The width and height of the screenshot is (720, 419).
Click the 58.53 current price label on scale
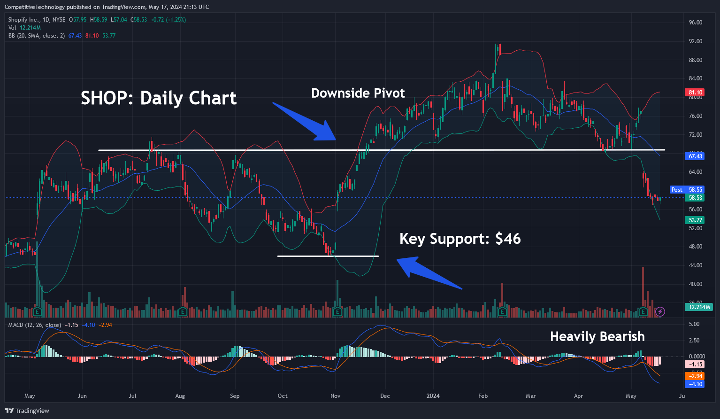coord(695,198)
